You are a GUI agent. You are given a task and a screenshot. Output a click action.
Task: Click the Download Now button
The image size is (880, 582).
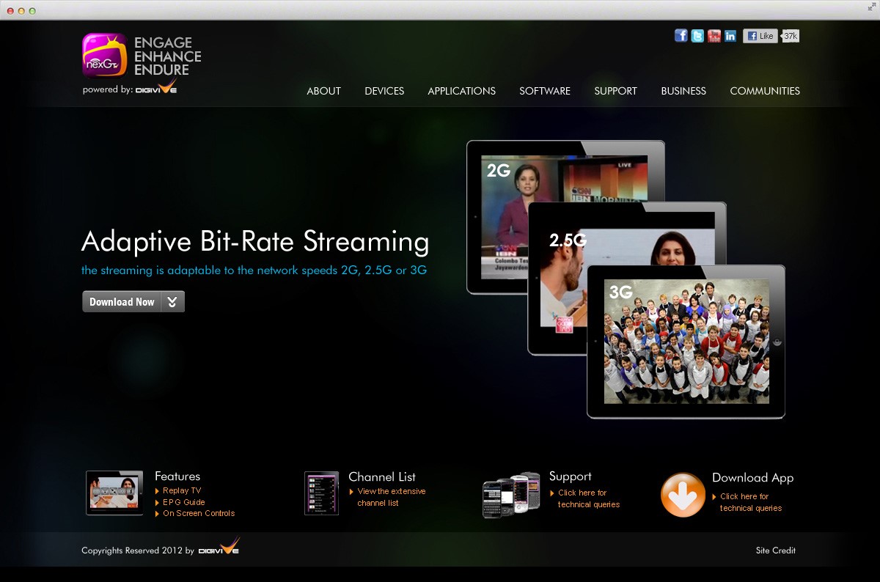click(x=122, y=302)
